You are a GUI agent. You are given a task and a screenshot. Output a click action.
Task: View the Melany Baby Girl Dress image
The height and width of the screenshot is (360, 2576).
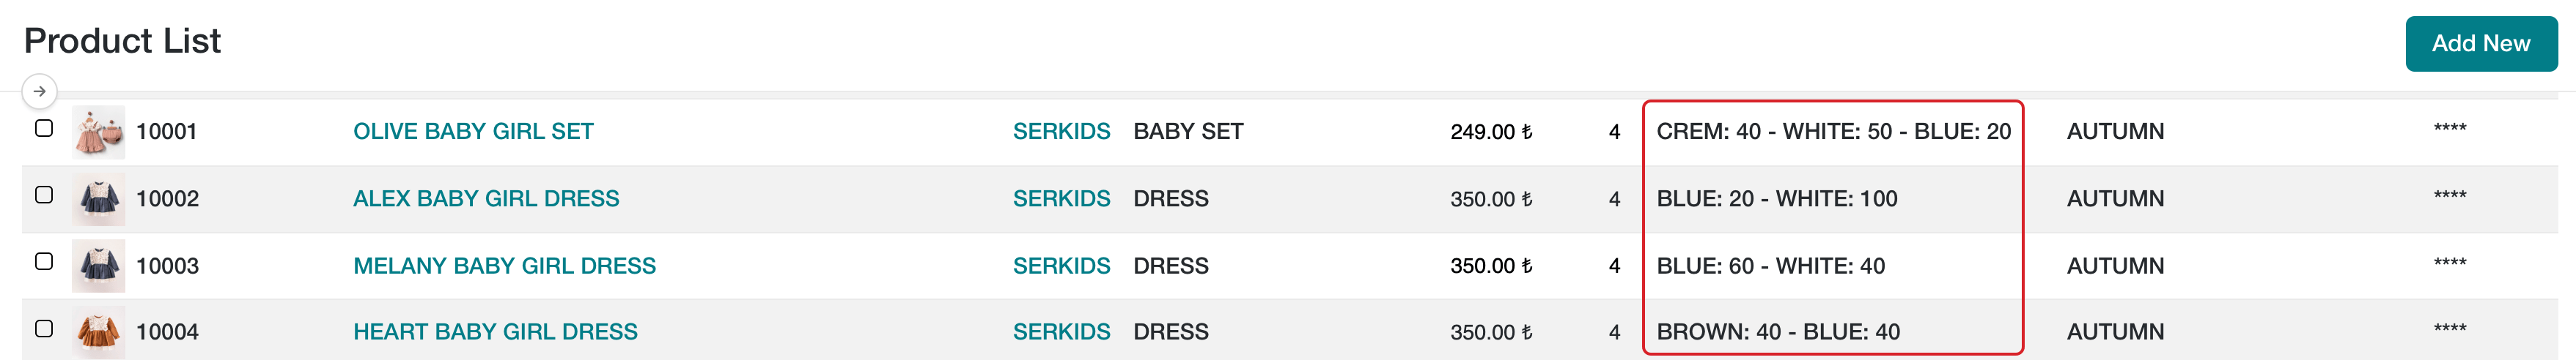99,266
